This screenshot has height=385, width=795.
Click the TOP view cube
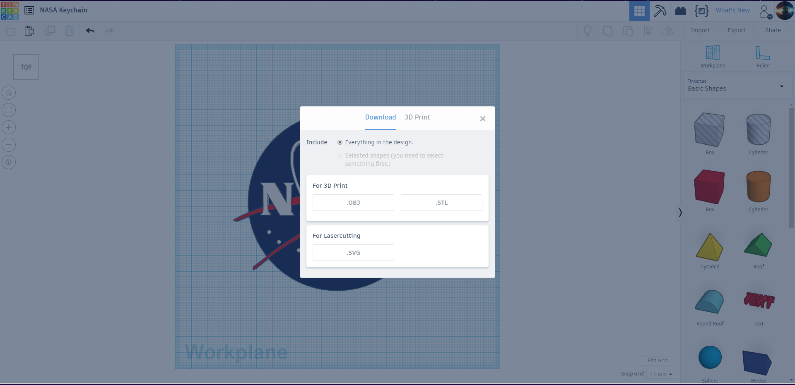26,67
